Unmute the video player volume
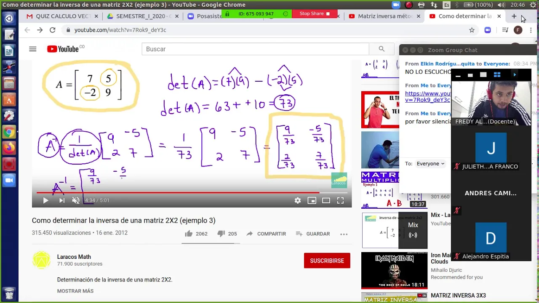The height and width of the screenshot is (303, 539). click(76, 200)
